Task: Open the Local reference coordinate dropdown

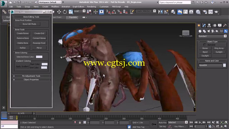Action: 80,11
